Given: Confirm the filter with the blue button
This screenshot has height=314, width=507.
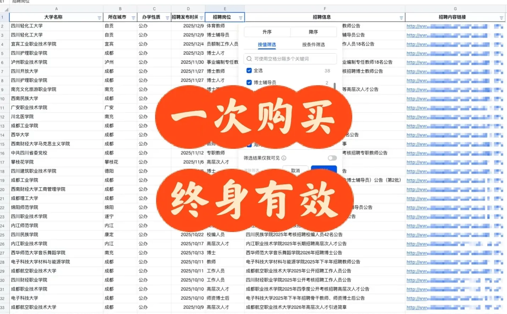Looking at the screenshot, I should [324, 170].
